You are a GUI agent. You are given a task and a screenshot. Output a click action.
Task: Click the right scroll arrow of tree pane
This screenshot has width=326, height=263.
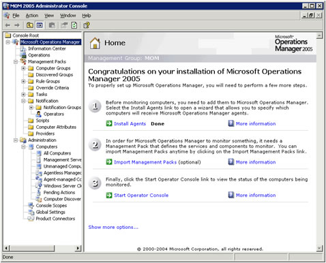tap(78, 248)
